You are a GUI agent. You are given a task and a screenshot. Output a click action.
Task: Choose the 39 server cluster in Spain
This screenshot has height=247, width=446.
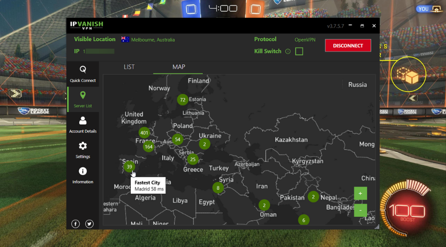pos(129,166)
